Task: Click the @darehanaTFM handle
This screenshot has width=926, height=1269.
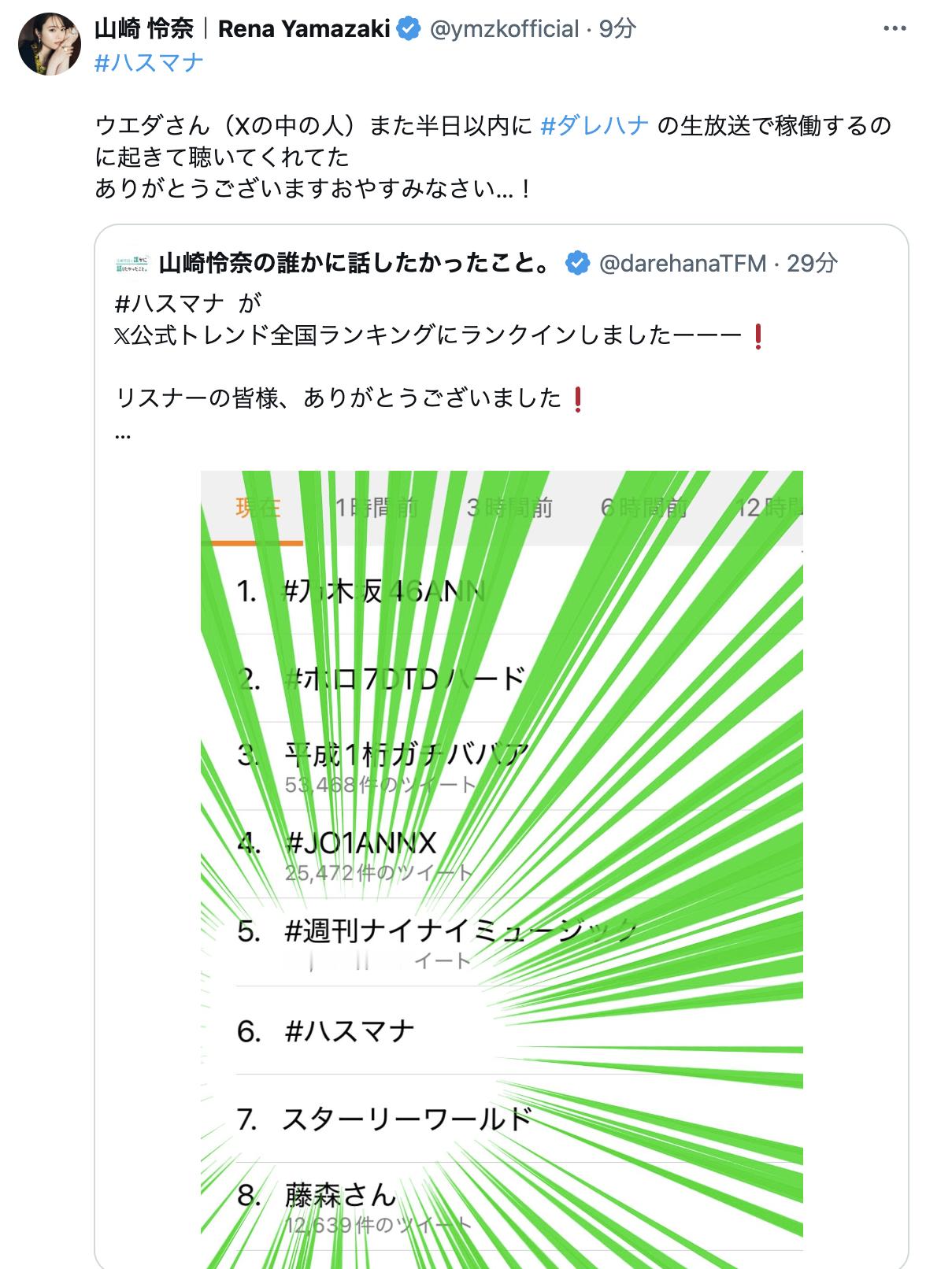Action: click(x=683, y=263)
